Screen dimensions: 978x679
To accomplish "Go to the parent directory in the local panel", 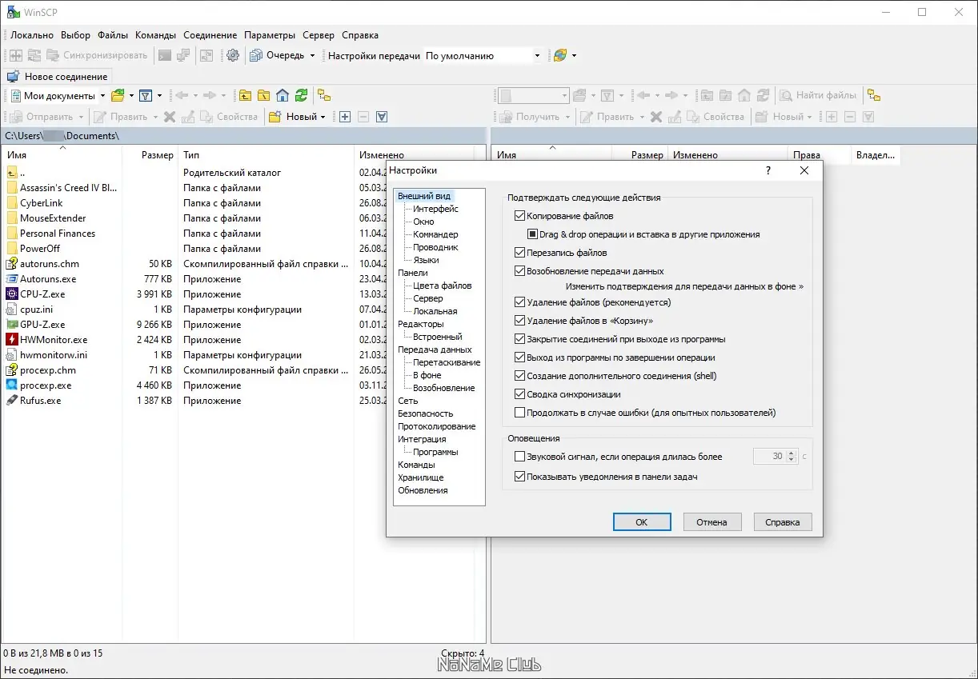I will (245, 96).
